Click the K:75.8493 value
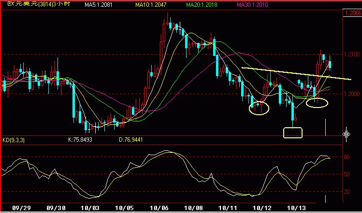Screen dimensions: 362x213 point(80,140)
